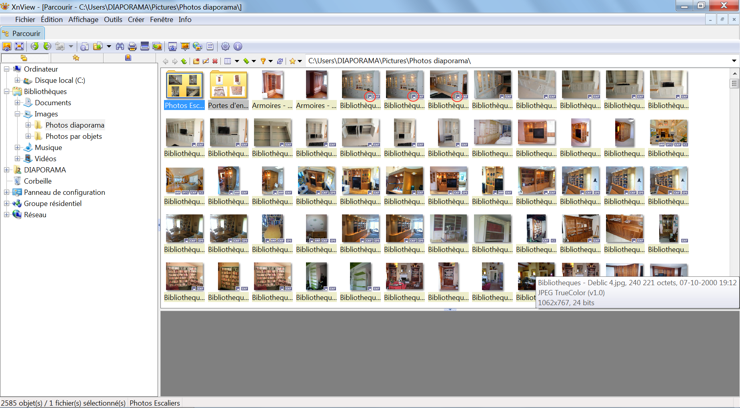
Task: Open the filter dropdown arrow
Action: coord(271,61)
